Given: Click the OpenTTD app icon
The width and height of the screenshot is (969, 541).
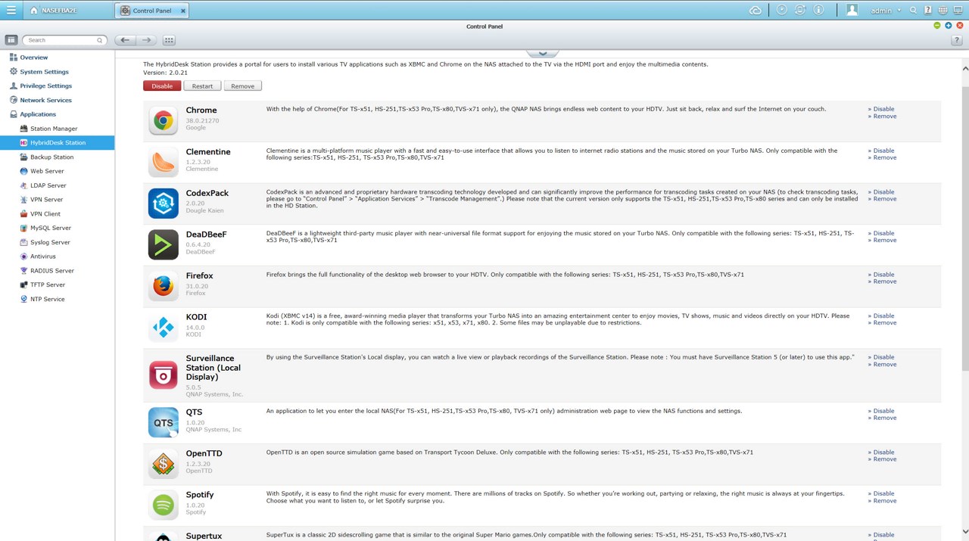Looking at the screenshot, I should (x=163, y=464).
